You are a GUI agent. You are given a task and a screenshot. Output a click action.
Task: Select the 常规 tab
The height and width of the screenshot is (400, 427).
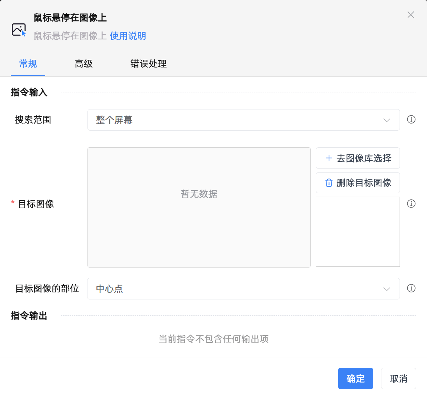tap(28, 64)
